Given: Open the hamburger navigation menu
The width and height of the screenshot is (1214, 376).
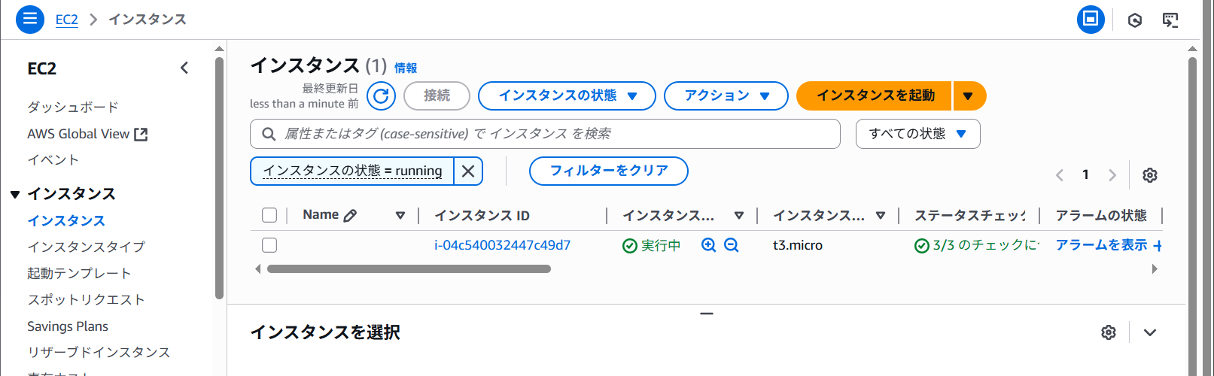Looking at the screenshot, I should [x=30, y=19].
